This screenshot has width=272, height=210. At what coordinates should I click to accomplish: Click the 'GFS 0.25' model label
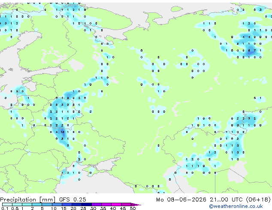click(73, 200)
